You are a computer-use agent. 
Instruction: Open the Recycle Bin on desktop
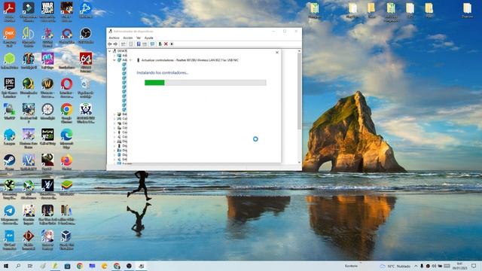point(85,88)
